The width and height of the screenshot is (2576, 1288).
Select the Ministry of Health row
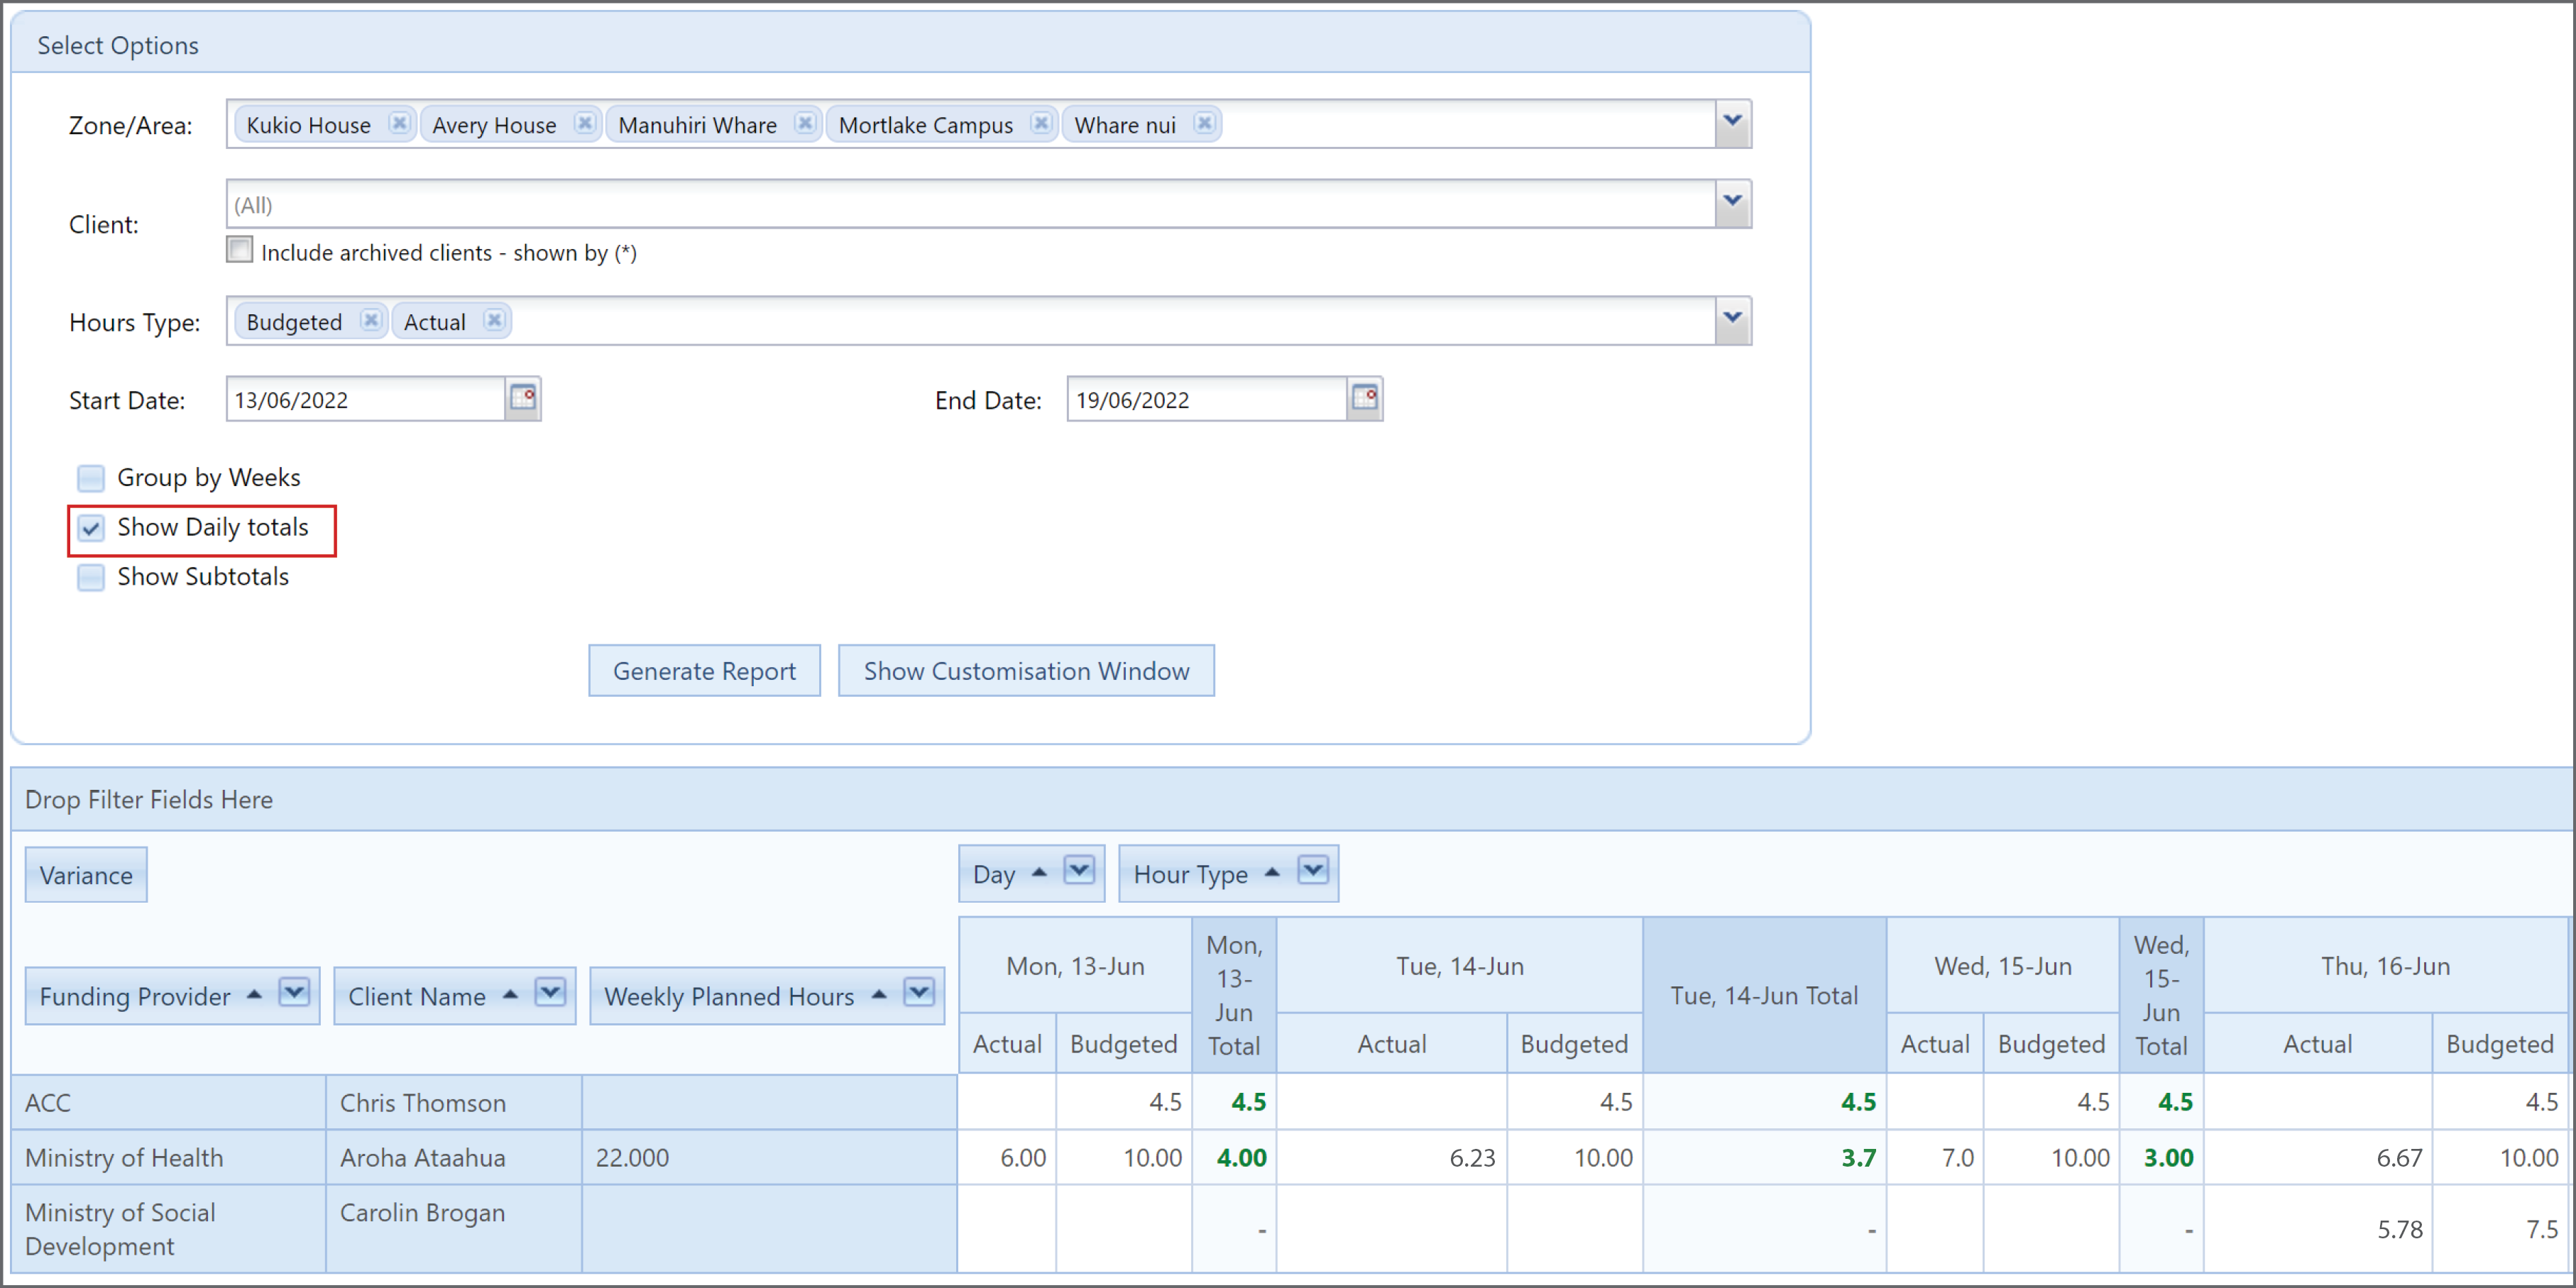pyautogui.click(x=168, y=1157)
